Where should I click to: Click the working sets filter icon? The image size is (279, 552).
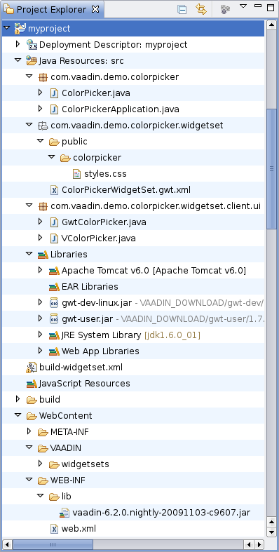pos(225,10)
